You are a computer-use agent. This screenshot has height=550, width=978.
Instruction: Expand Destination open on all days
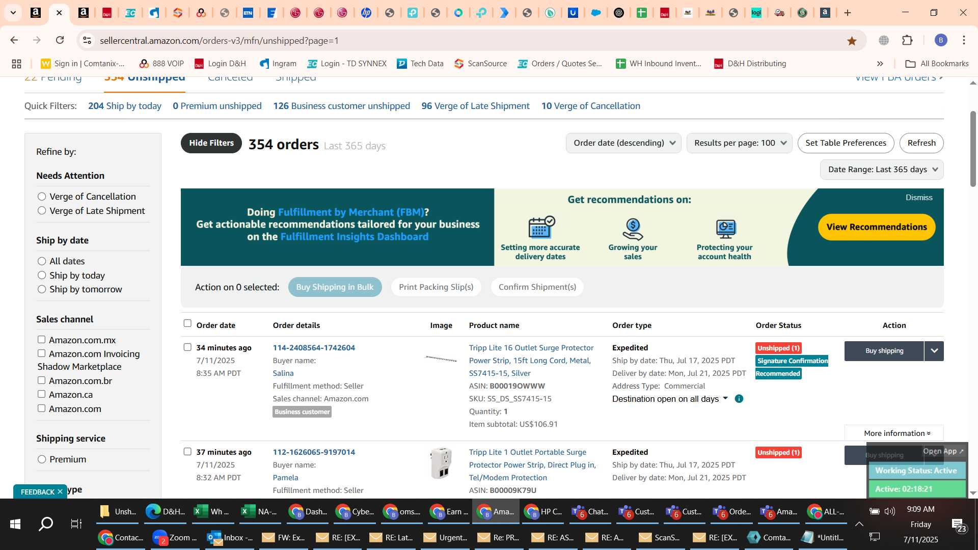(670, 399)
